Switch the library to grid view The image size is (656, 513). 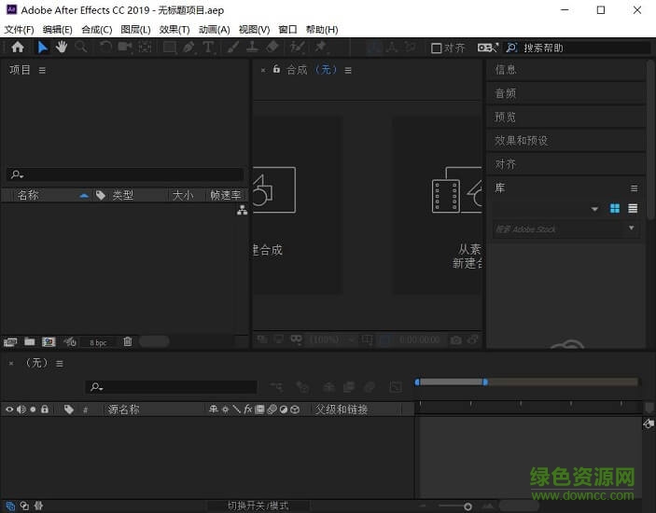(x=615, y=209)
